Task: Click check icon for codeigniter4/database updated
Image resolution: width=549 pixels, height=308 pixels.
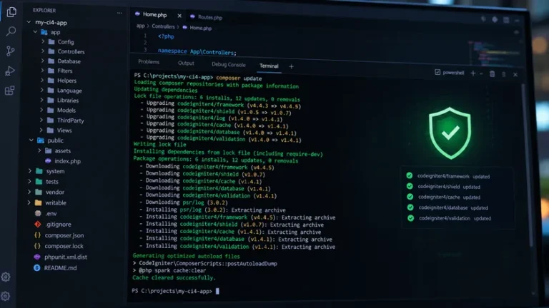Action: (x=410, y=207)
